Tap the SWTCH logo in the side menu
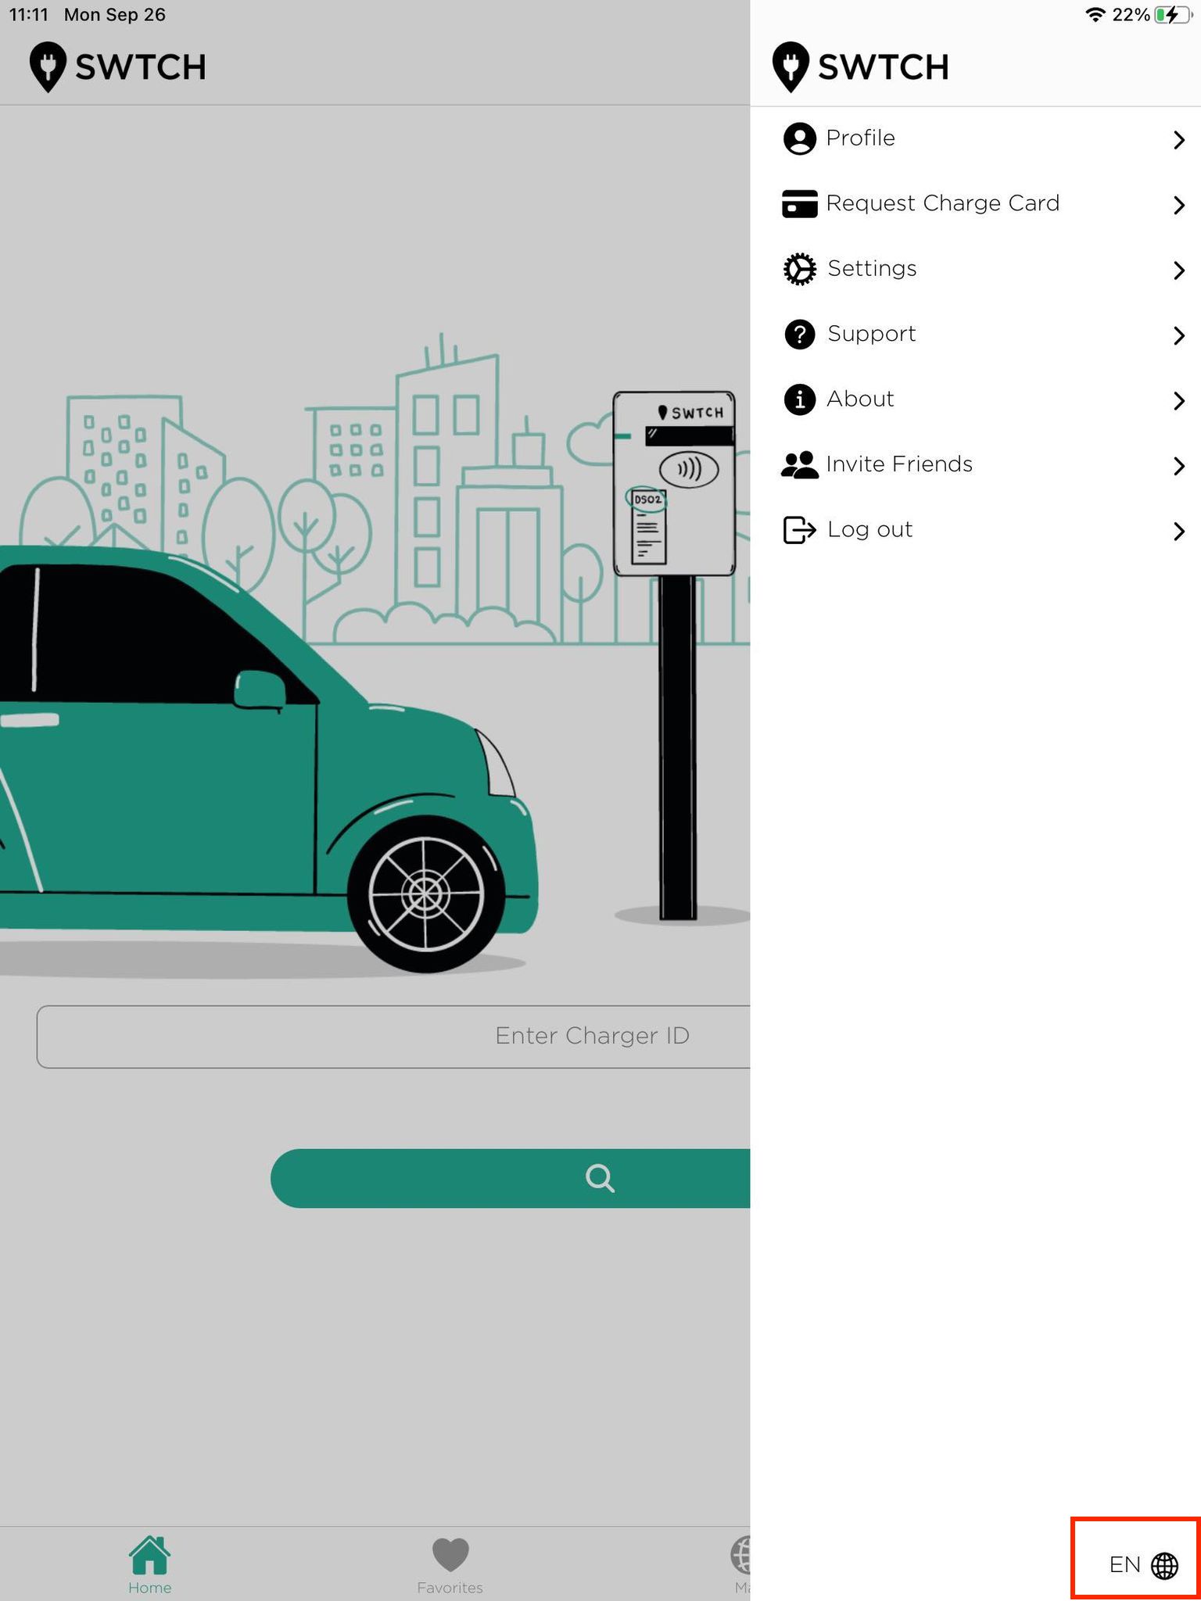Viewport: 1201px width, 1601px height. (860, 67)
